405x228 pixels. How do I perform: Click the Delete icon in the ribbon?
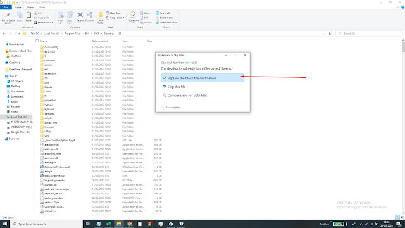click(x=80, y=17)
